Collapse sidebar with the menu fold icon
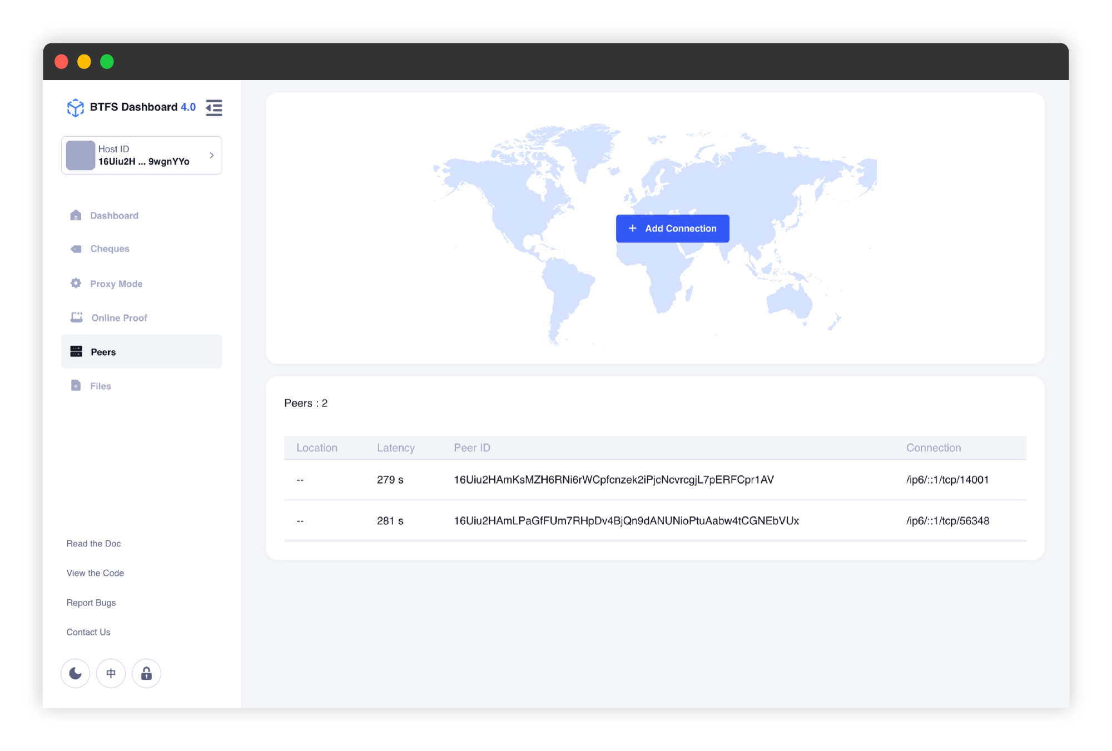The width and height of the screenshot is (1112, 751). point(214,107)
